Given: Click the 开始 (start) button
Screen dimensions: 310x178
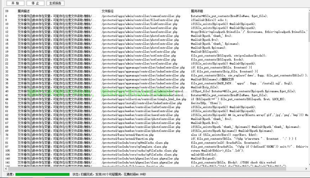Looking at the screenshot, I should (x=15, y=3).
